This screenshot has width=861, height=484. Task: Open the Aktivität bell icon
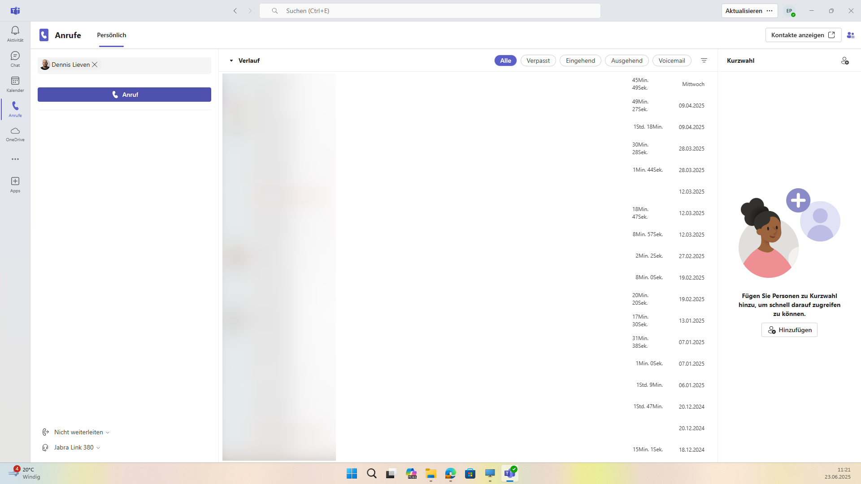[x=15, y=34]
